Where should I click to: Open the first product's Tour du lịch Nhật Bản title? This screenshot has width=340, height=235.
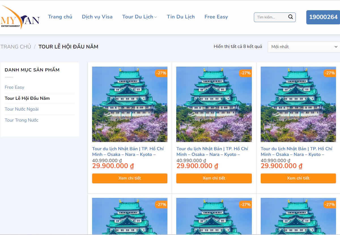(x=128, y=152)
